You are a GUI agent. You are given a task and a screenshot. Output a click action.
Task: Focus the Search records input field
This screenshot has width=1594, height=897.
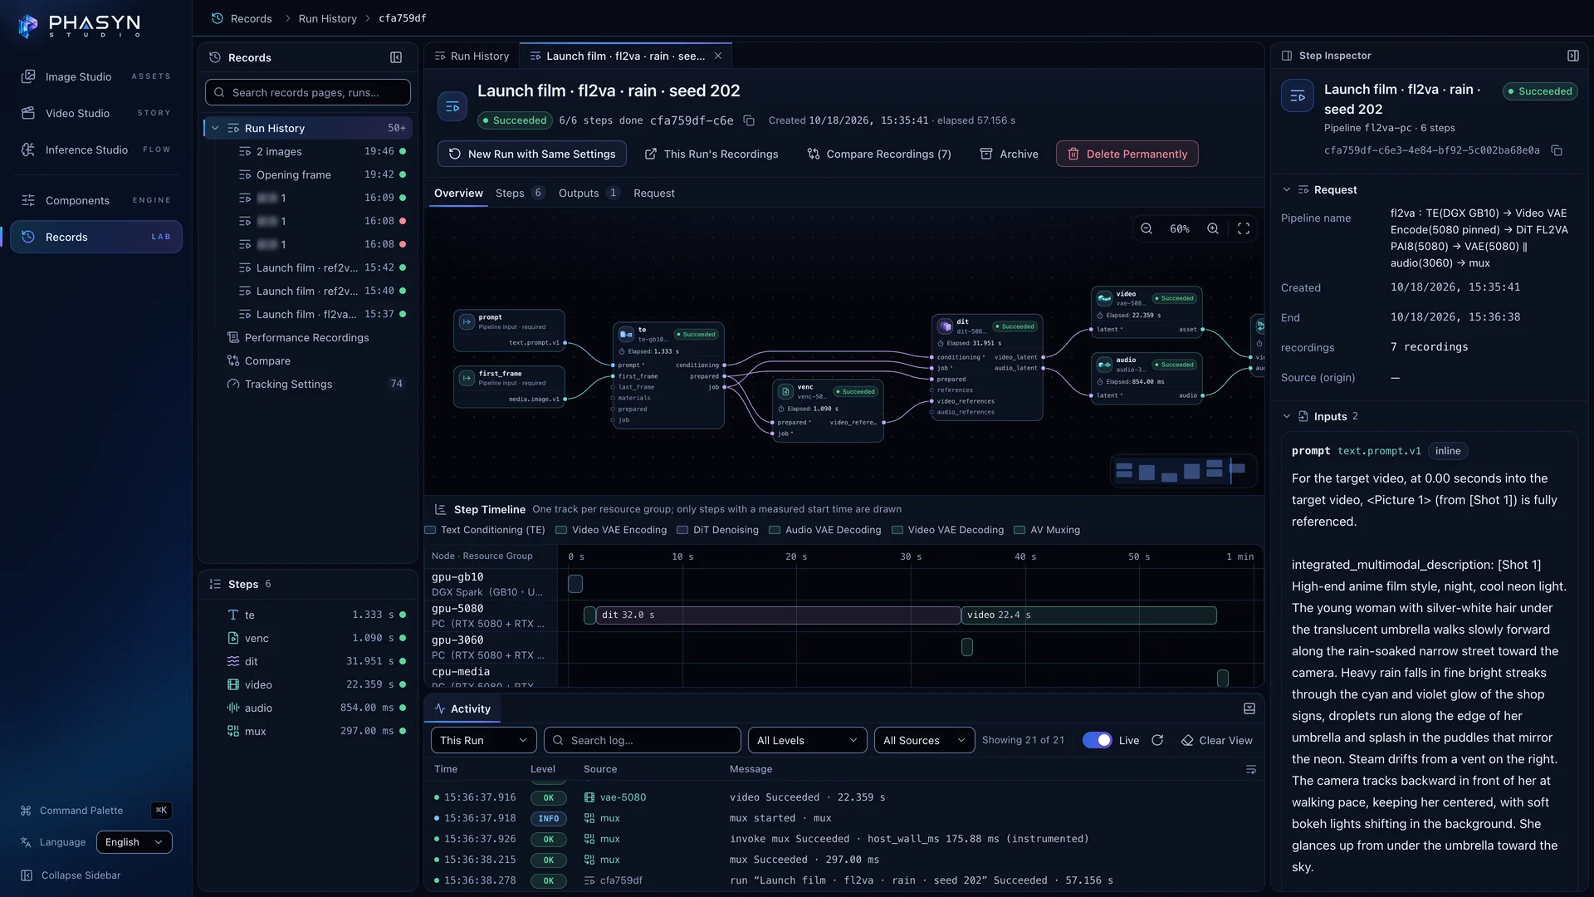pos(307,92)
